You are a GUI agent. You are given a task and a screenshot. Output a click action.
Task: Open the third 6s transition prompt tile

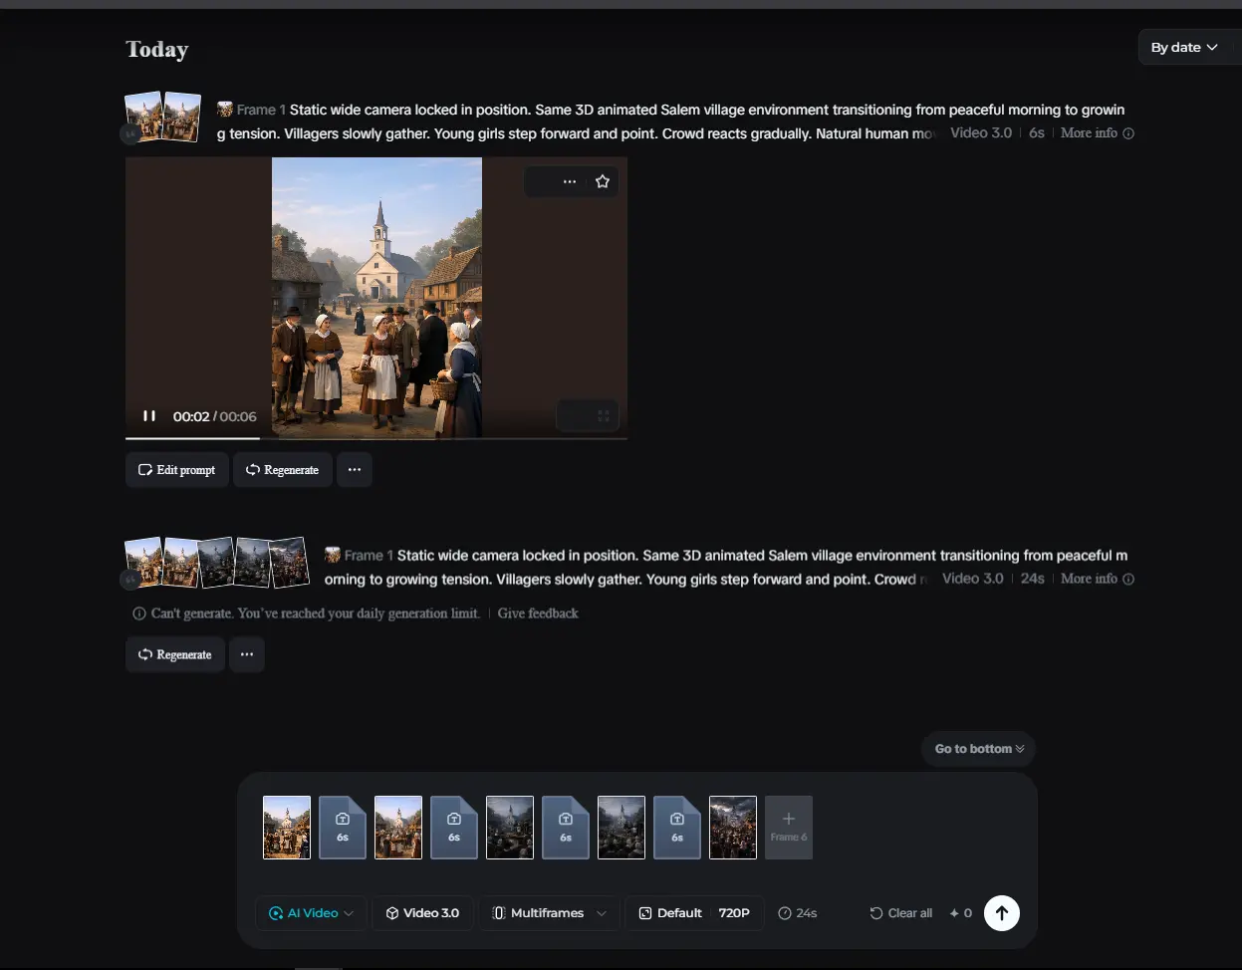[x=566, y=827]
